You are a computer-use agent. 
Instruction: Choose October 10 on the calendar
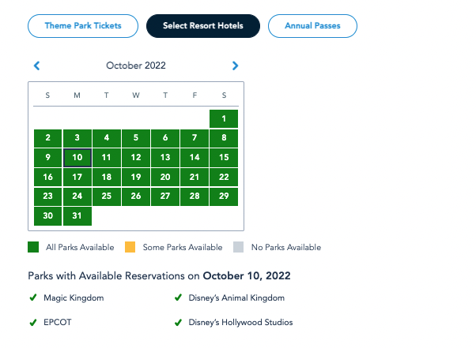77,158
